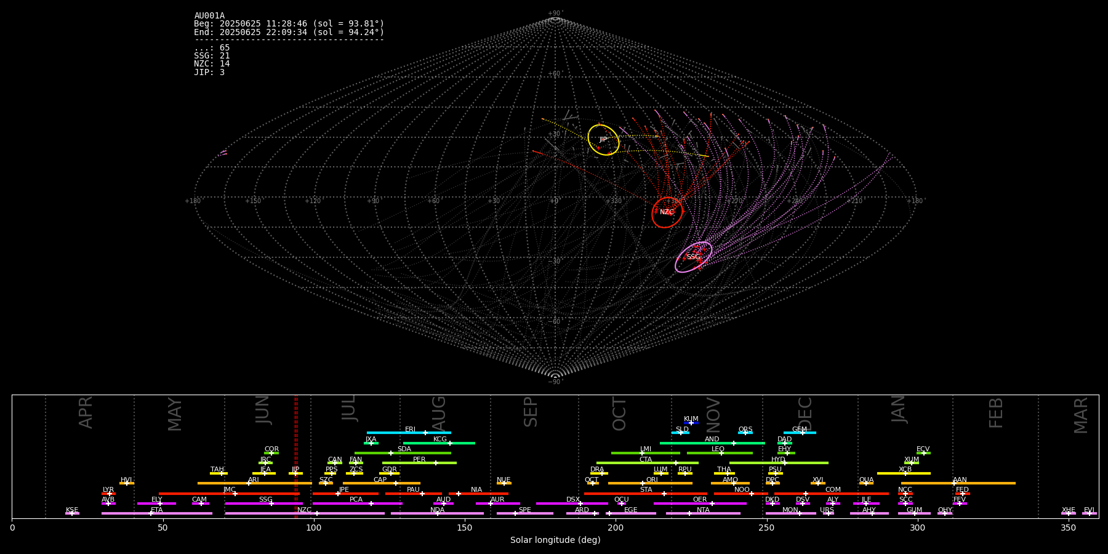Select the JIP shower marker in timeline
The width and height of the screenshot is (1108, 554).
point(295,473)
